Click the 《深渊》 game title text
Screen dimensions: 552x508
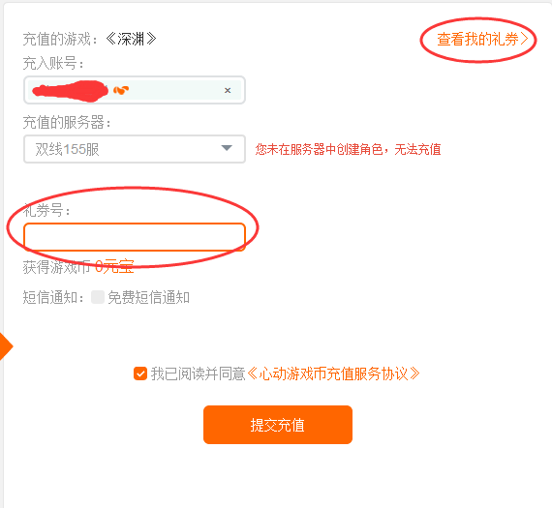131,39
